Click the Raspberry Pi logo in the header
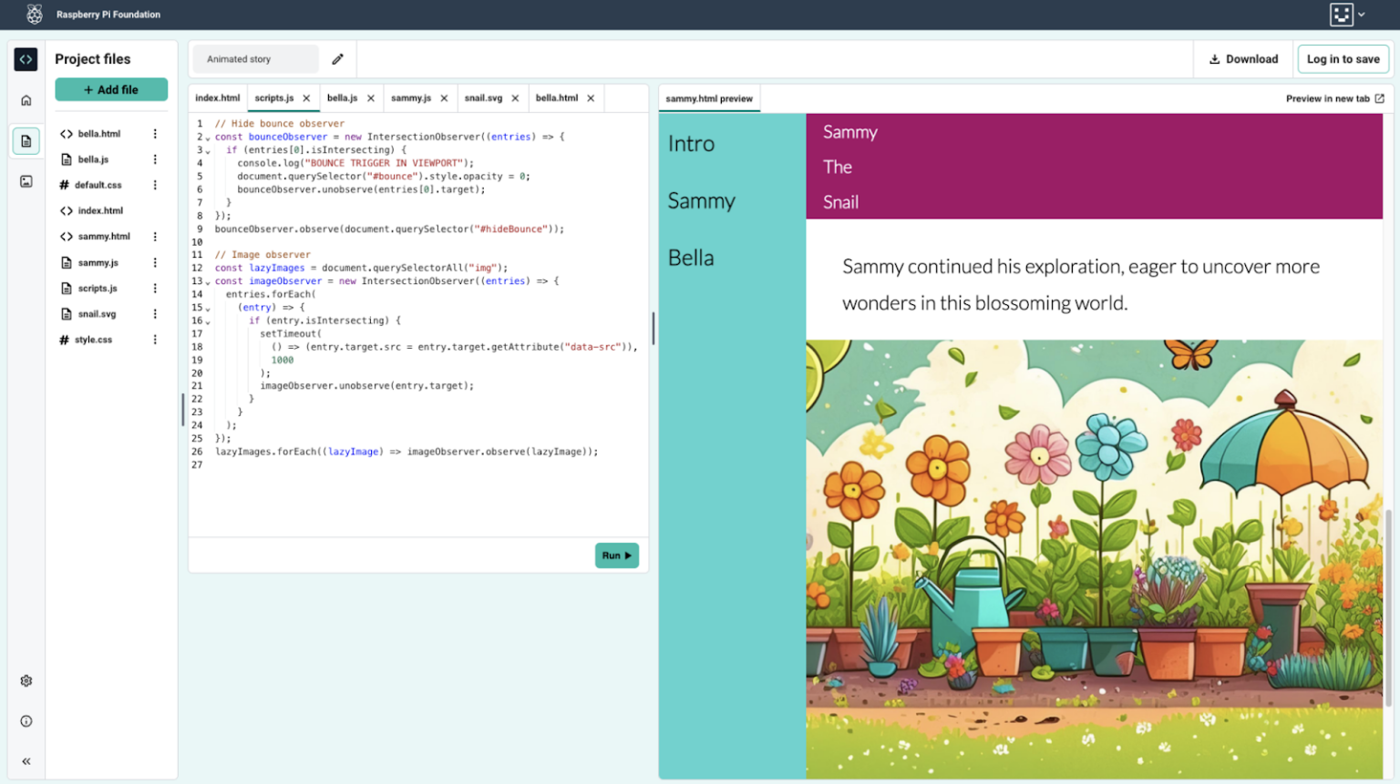1400x784 pixels. coord(34,14)
